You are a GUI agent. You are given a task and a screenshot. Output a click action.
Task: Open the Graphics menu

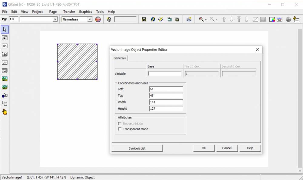(85, 11)
